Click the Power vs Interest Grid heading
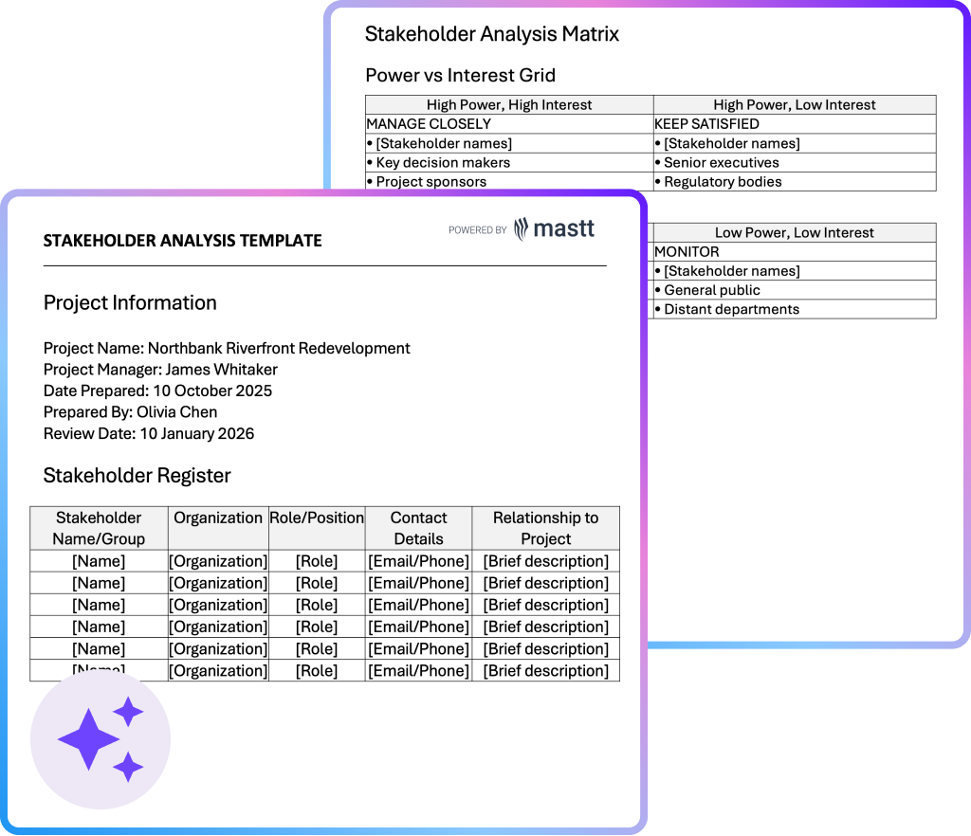 click(459, 75)
